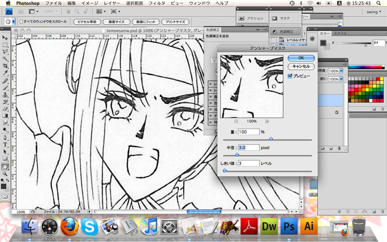
Task: Click the Photoshop Ps application icon in toolbar
Action: (9, 11)
